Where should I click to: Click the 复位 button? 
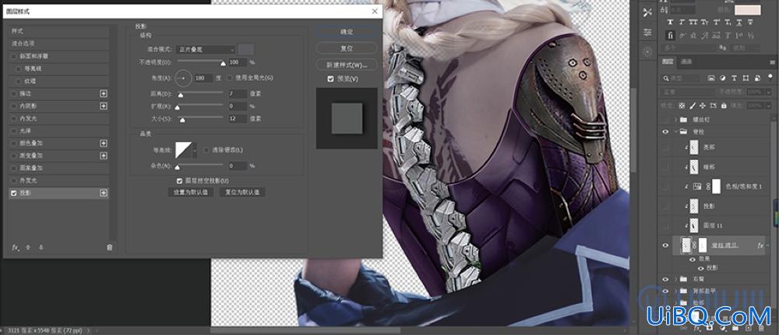(347, 48)
